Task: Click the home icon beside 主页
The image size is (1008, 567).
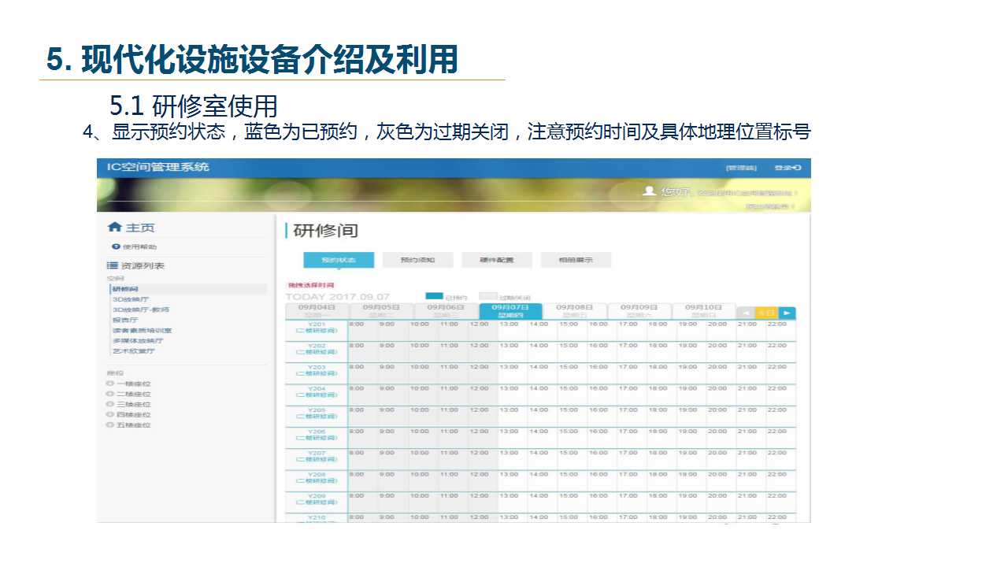Action: 115,228
